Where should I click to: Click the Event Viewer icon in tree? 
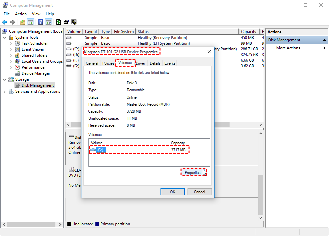(x=17, y=49)
